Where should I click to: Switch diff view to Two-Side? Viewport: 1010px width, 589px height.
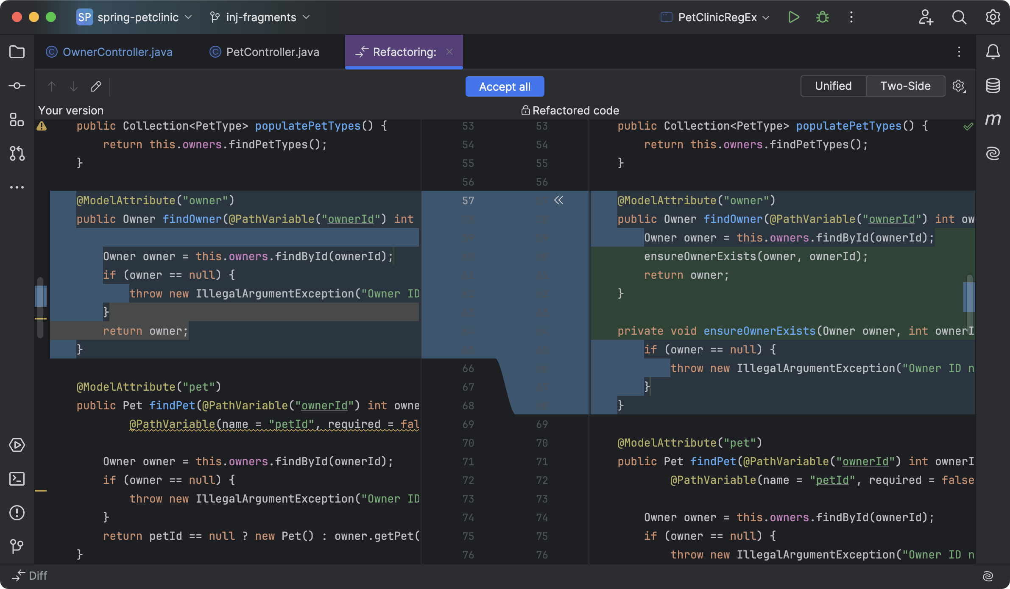(x=905, y=86)
